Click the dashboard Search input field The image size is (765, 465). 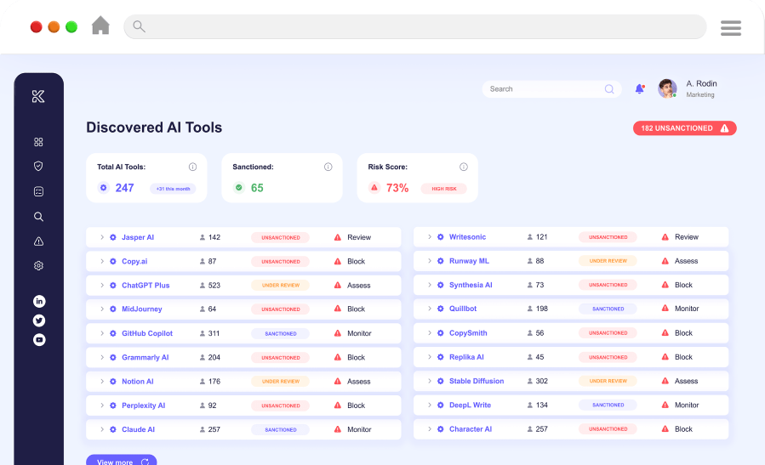pos(545,88)
